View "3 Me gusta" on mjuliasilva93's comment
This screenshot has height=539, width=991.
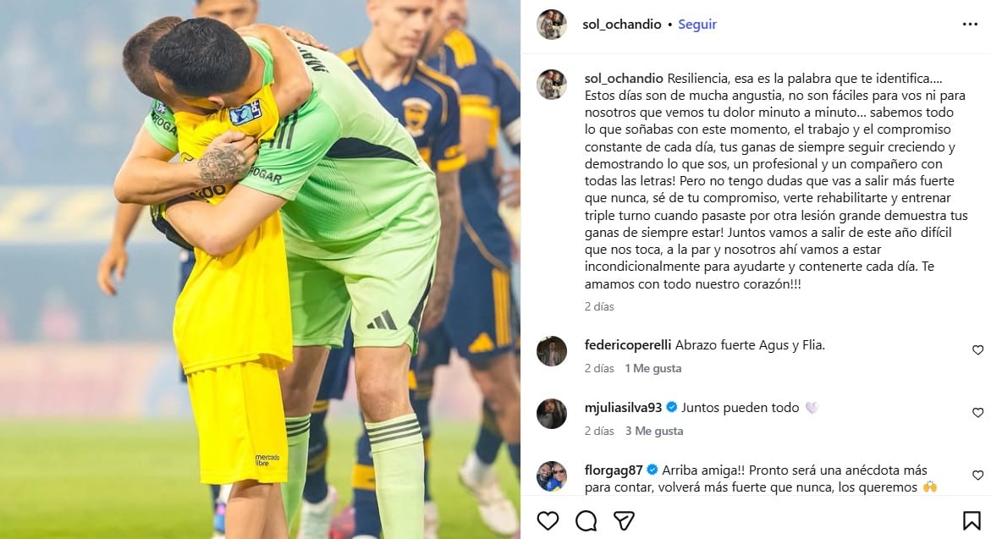[x=654, y=431]
